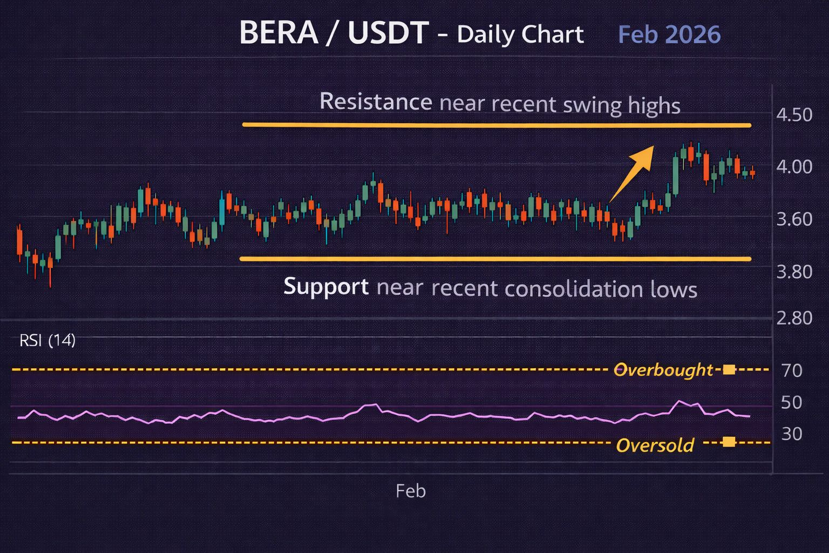Click the yellow square marker beside Oversold
The width and height of the screenshot is (829, 553).
click(x=728, y=442)
